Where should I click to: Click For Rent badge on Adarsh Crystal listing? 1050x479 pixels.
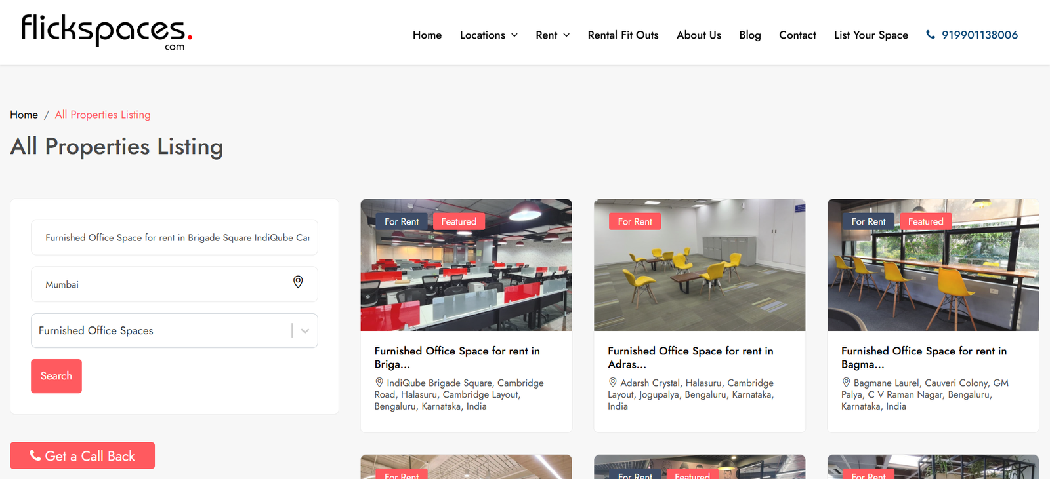[635, 221]
